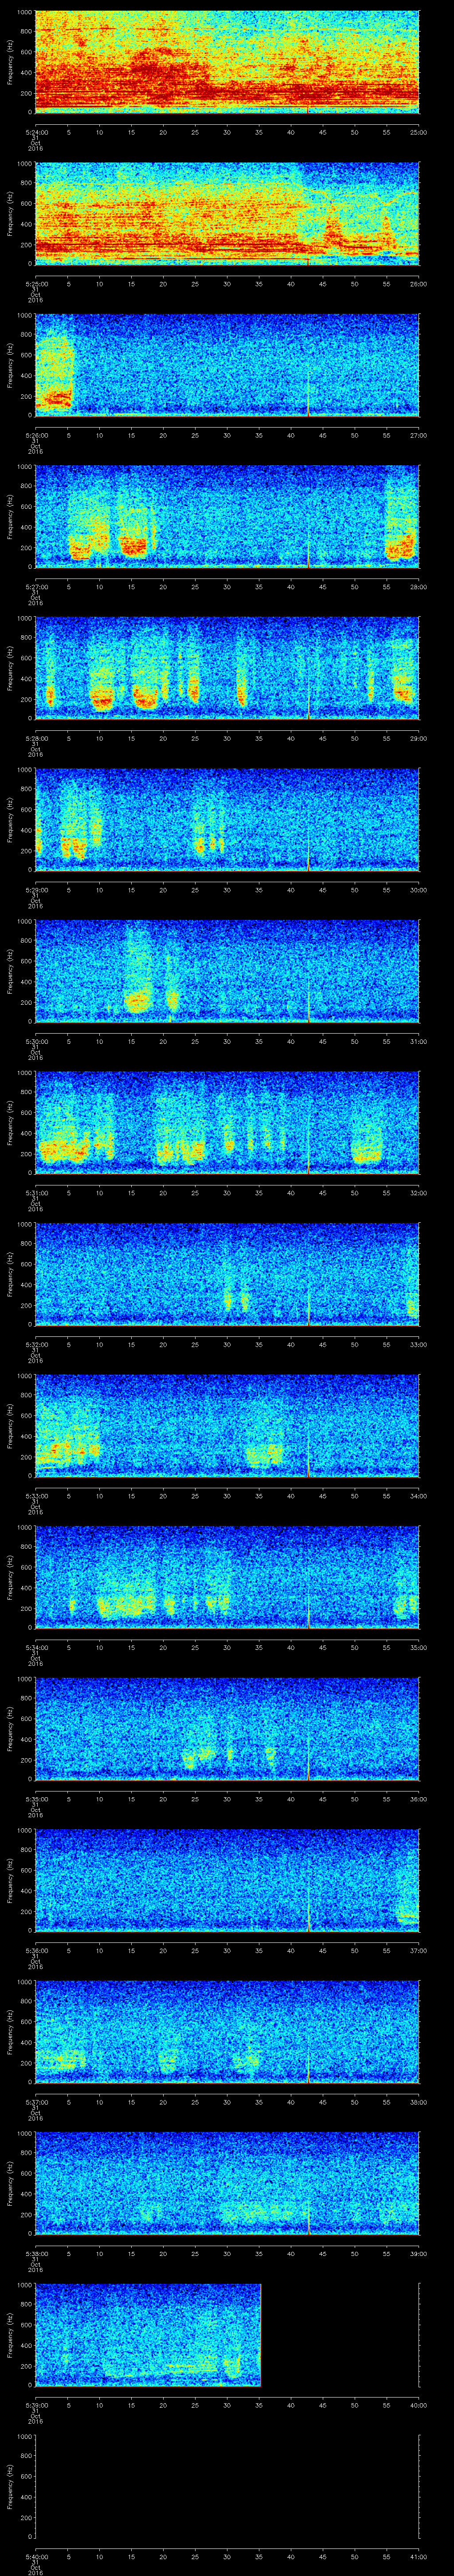Select the 5:32:00 time axis label
Image resolution: width=454 pixels, height=2576 pixels.
click(36, 1344)
